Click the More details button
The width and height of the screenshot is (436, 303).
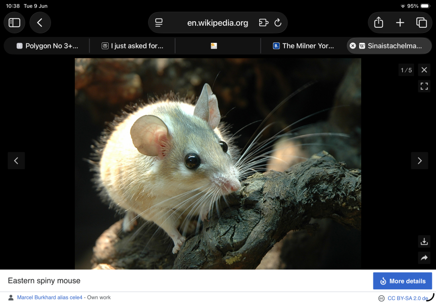click(402, 281)
